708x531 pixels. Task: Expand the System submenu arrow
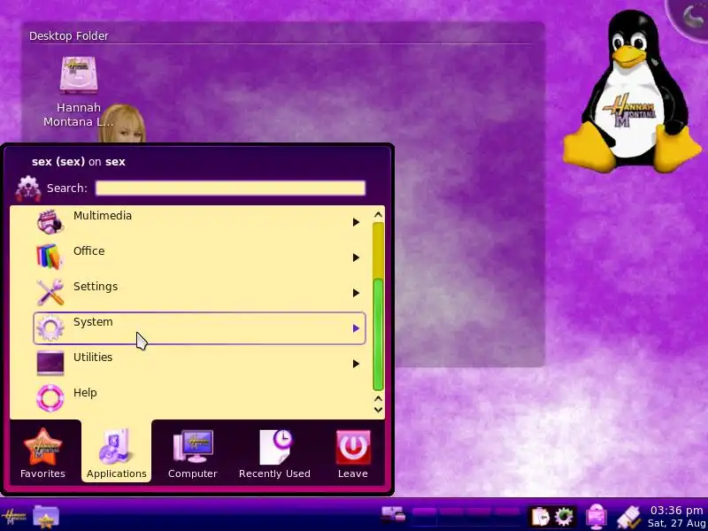pyautogui.click(x=356, y=328)
